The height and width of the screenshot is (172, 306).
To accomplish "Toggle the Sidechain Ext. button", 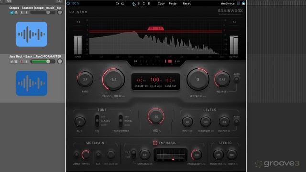I will coord(98,155).
